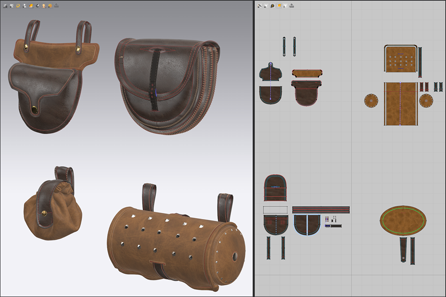Click the first display icon in 3D toolbar
The height and width of the screenshot is (297, 446).
[x=5, y=6]
